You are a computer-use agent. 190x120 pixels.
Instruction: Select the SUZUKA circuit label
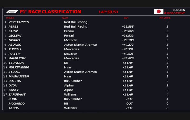pos(179,10)
